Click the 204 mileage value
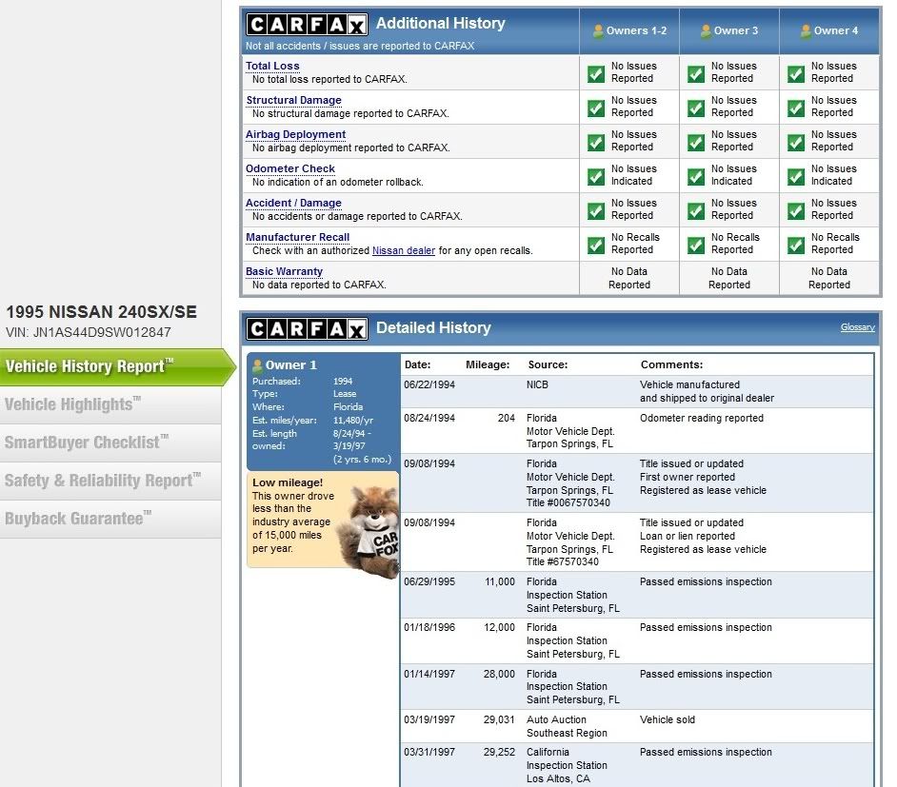Screen dimensions: 897x787 click(x=507, y=419)
